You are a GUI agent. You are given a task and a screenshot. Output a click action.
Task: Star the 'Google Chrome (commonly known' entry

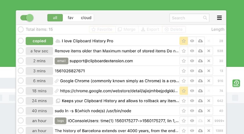coord(184,81)
